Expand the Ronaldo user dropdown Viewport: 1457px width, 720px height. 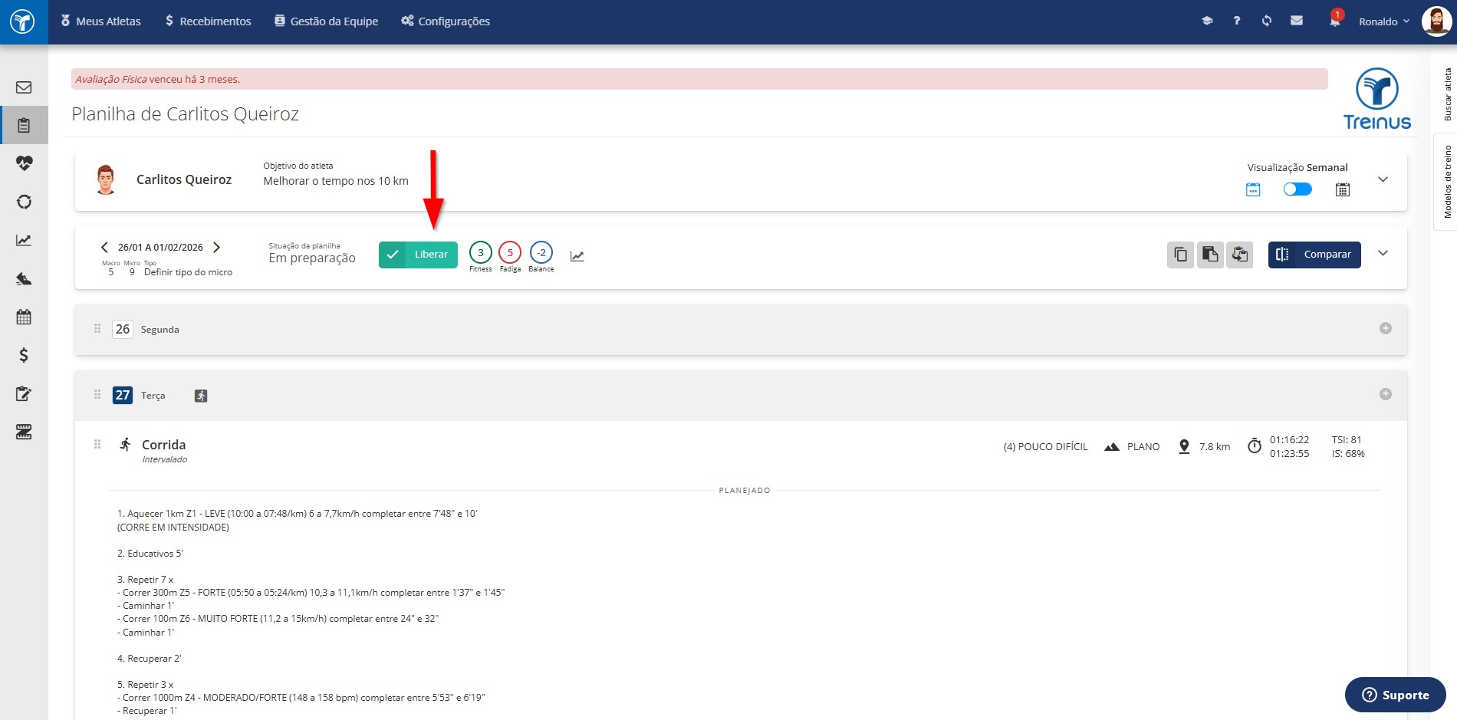[x=1384, y=21]
